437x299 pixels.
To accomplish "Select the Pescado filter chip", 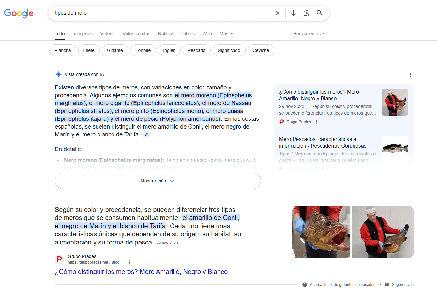I will [197, 50].
